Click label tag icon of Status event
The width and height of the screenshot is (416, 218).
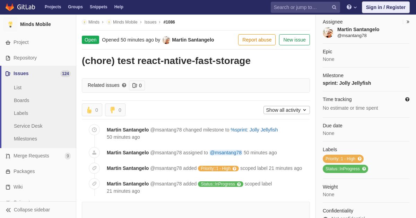point(94,184)
